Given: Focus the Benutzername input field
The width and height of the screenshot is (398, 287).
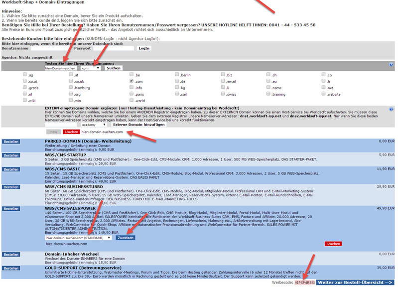Looking at the screenshot, I should [50, 48].
